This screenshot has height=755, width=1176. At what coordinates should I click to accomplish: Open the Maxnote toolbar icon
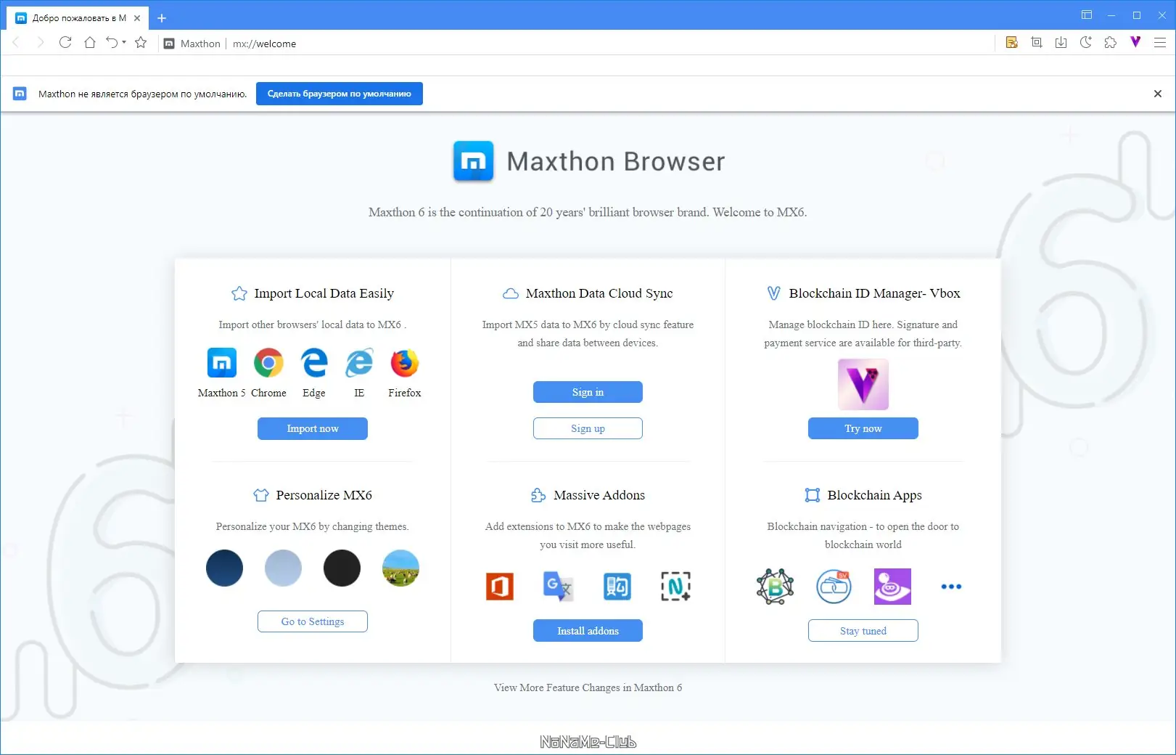(1012, 43)
